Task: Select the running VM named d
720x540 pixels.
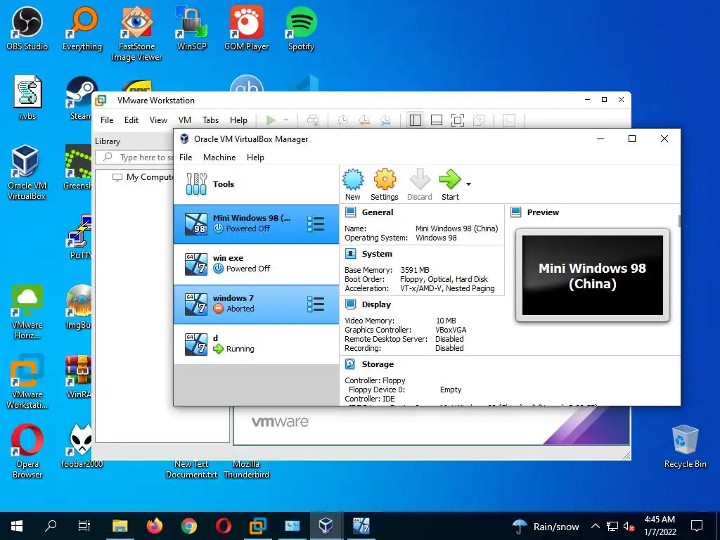Action: click(256, 344)
